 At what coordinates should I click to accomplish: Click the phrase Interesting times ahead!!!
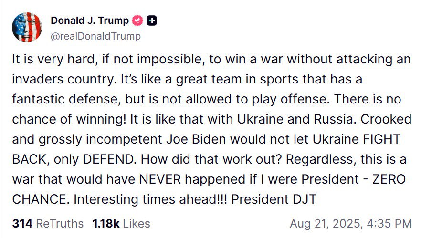coord(150,199)
